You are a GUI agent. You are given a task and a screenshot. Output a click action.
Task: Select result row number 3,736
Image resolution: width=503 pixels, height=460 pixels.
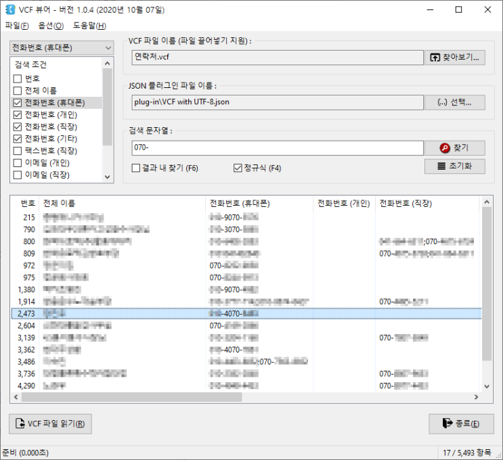point(246,374)
